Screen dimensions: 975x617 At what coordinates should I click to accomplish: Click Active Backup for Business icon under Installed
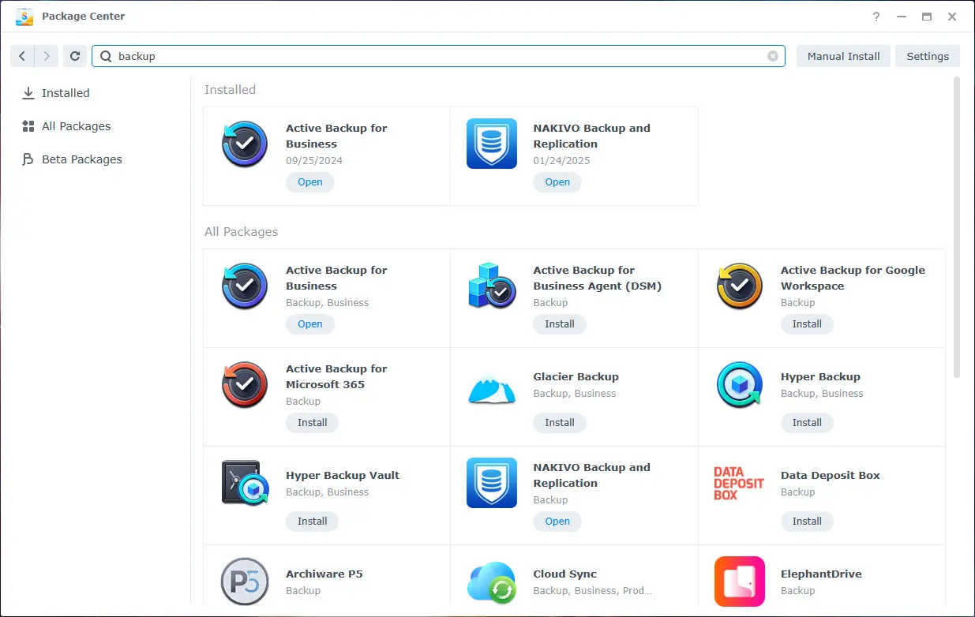pyautogui.click(x=245, y=144)
